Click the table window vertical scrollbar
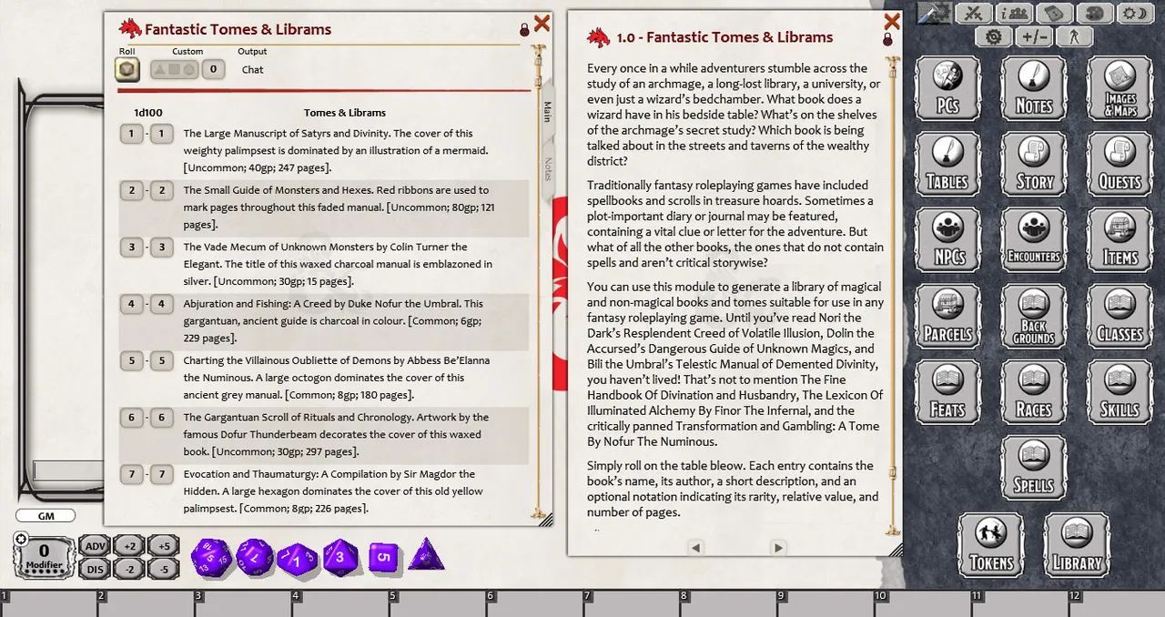The height and width of the screenshot is (617, 1165). click(x=538, y=282)
